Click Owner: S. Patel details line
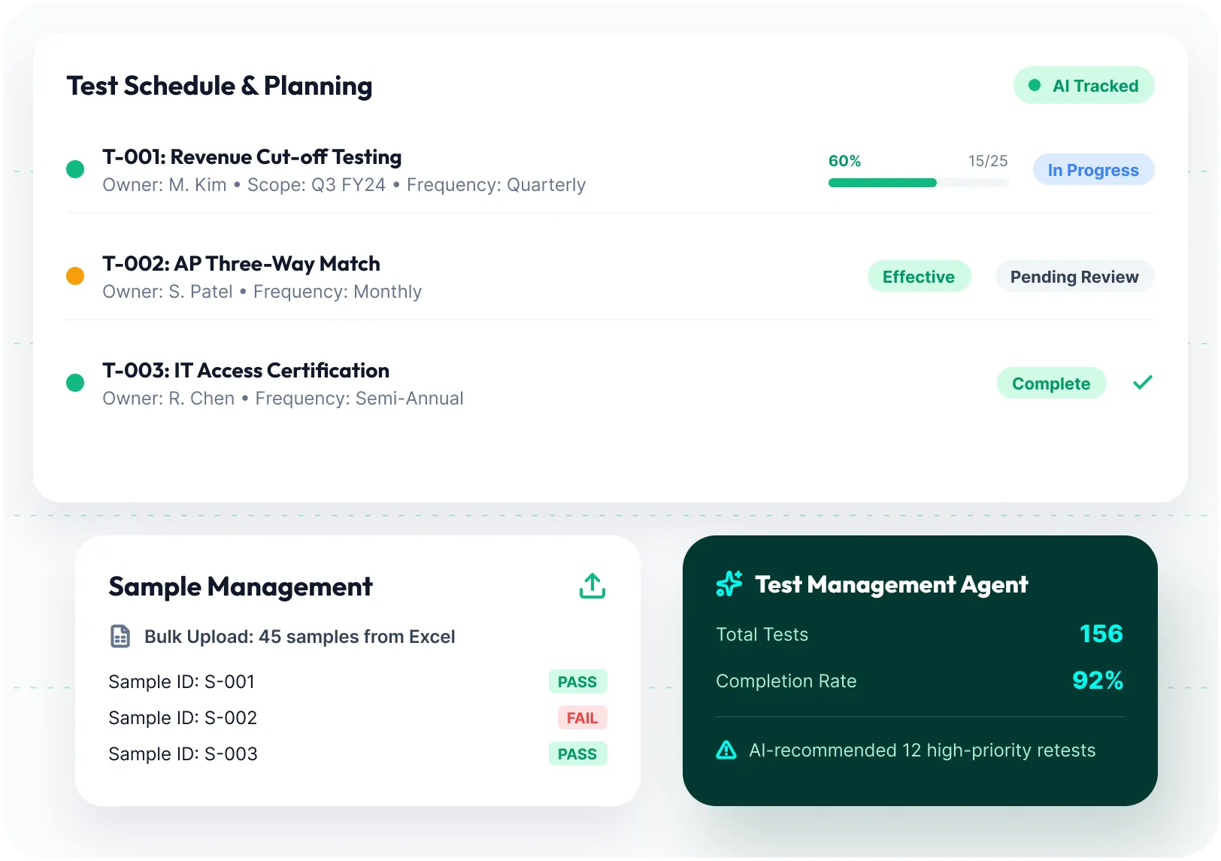Screen dimensions: 1221x861 [262, 292]
